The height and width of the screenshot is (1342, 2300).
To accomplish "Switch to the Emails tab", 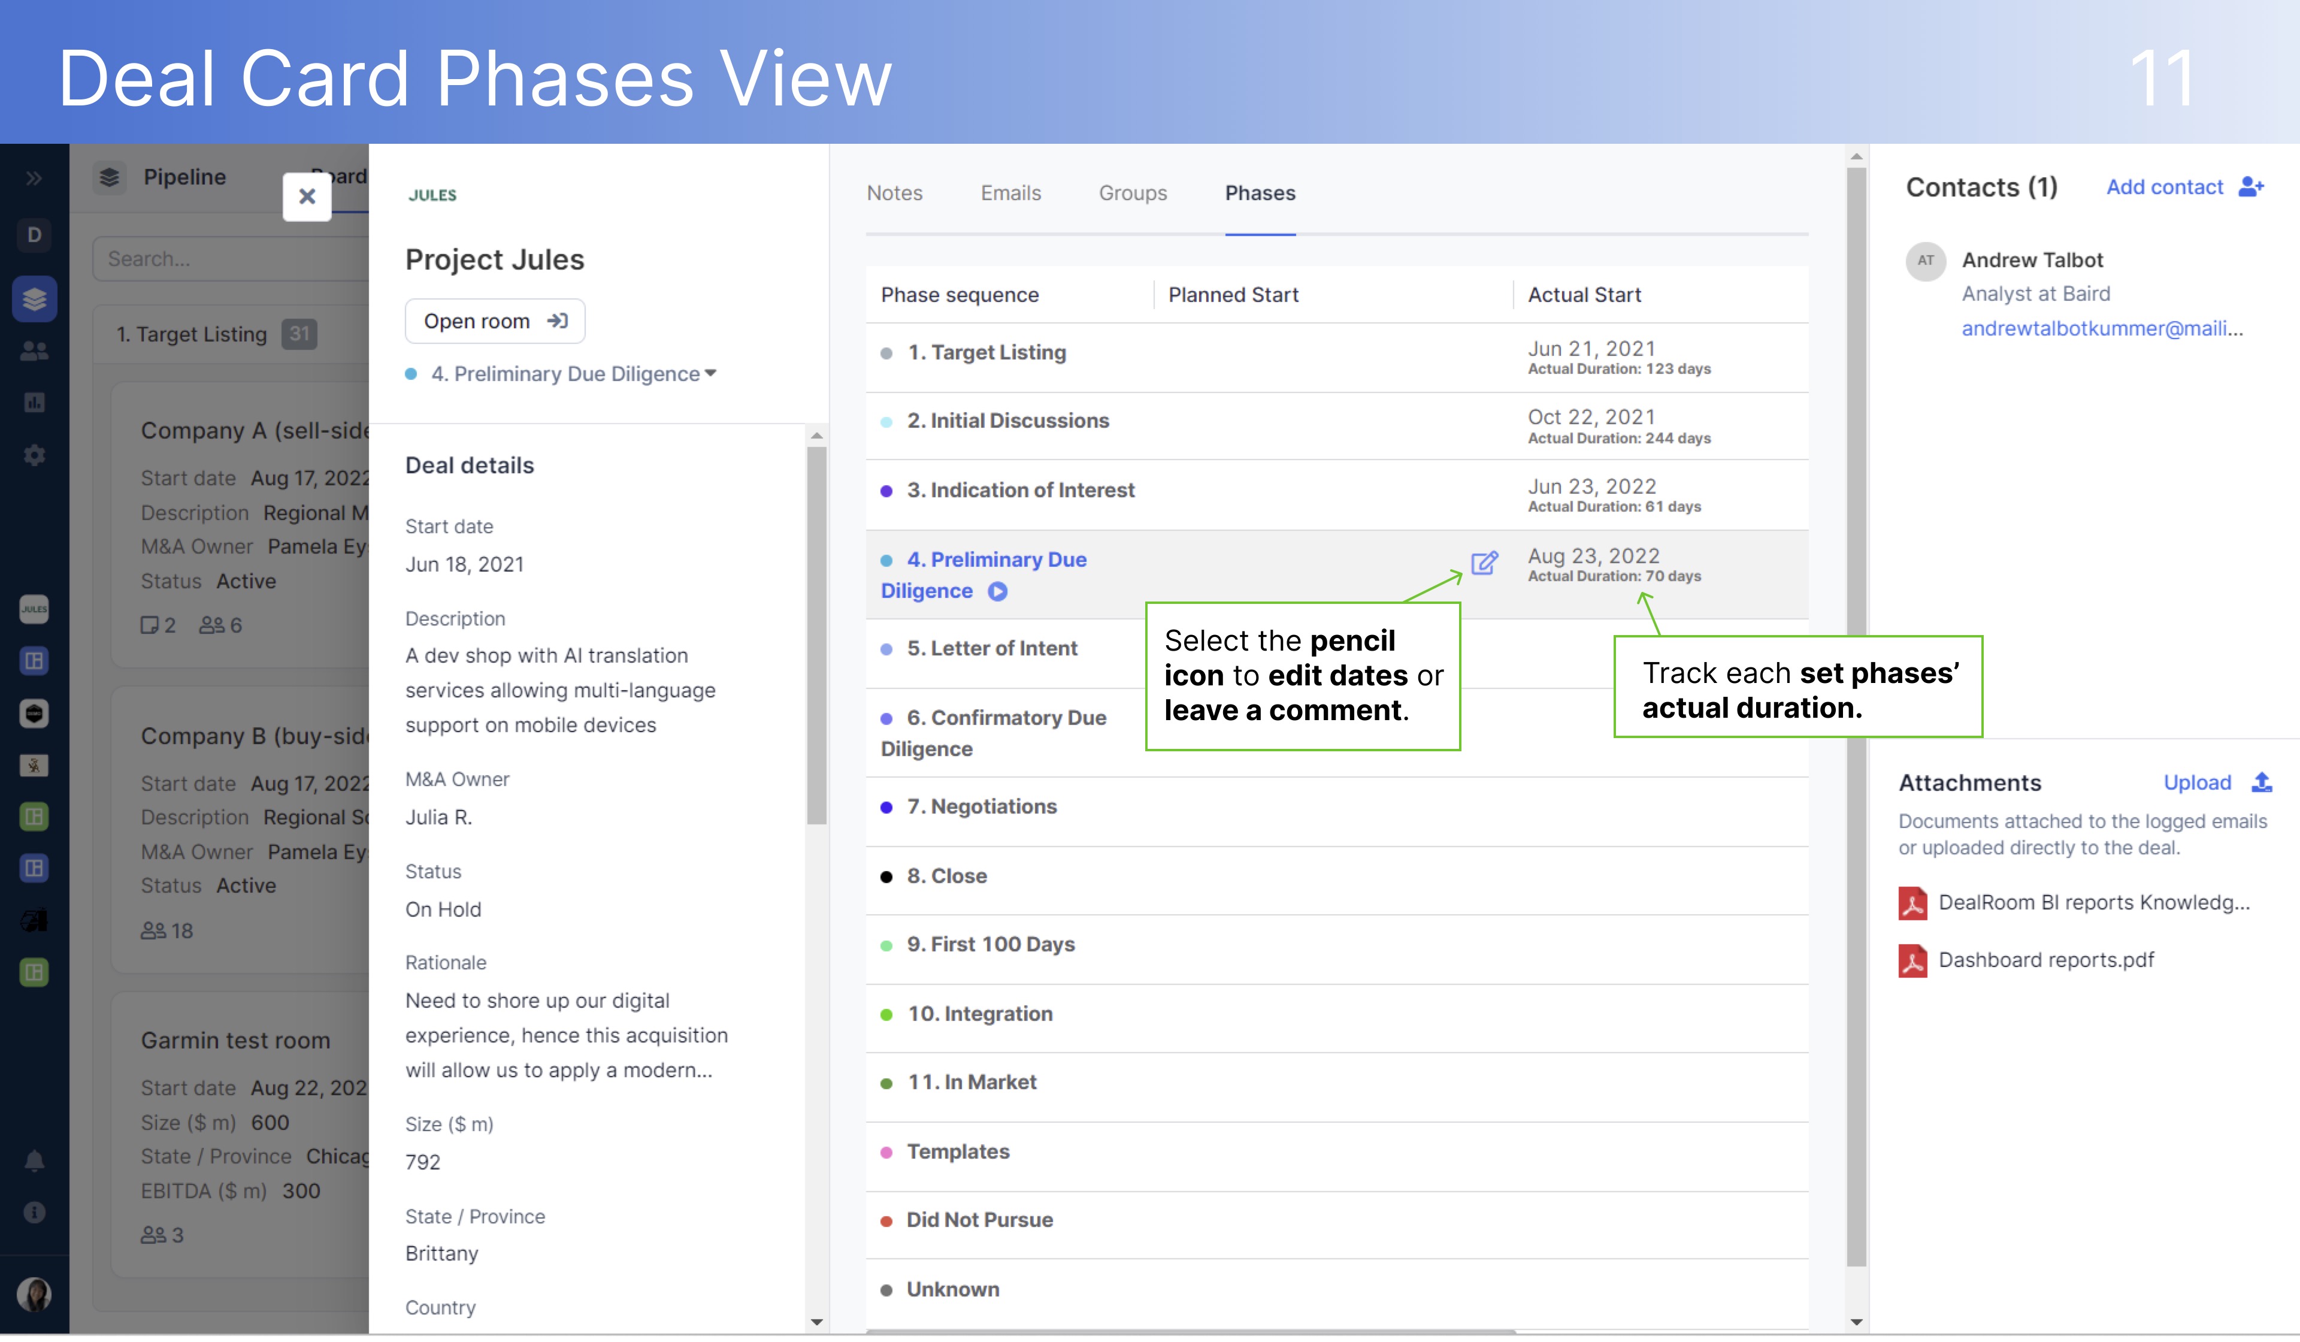I will tap(1010, 193).
